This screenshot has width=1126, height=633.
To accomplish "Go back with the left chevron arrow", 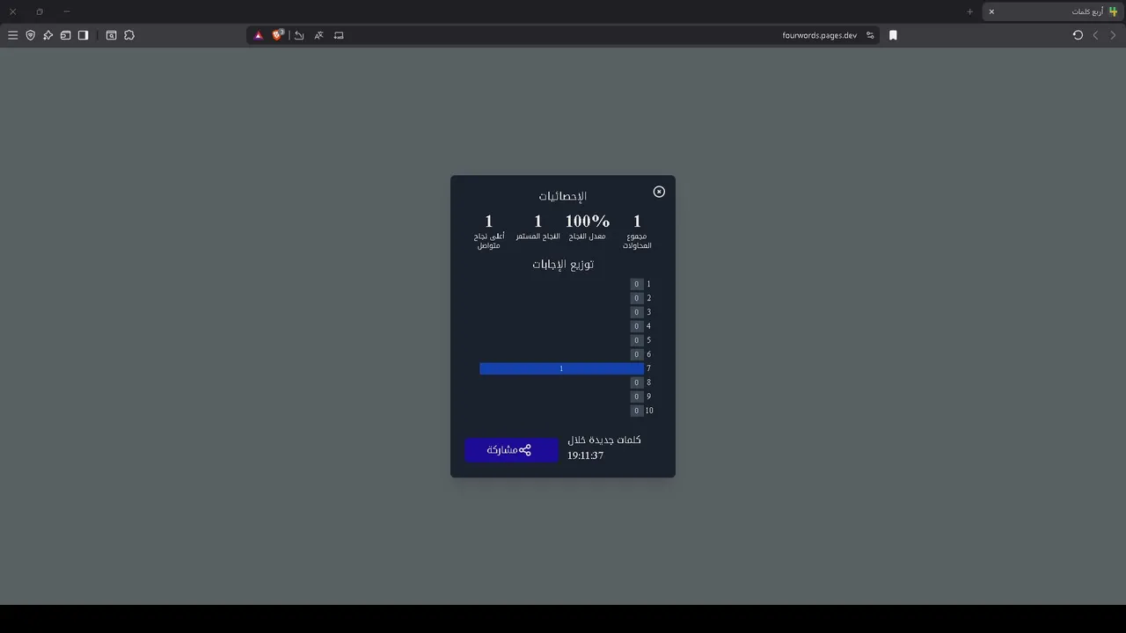I will pyautogui.click(x=1095, y=35).
